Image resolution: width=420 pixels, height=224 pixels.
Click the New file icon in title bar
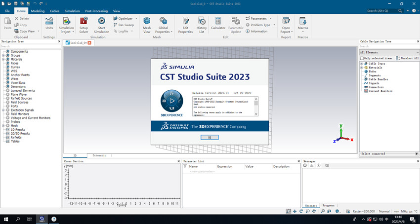click(3, 3)
